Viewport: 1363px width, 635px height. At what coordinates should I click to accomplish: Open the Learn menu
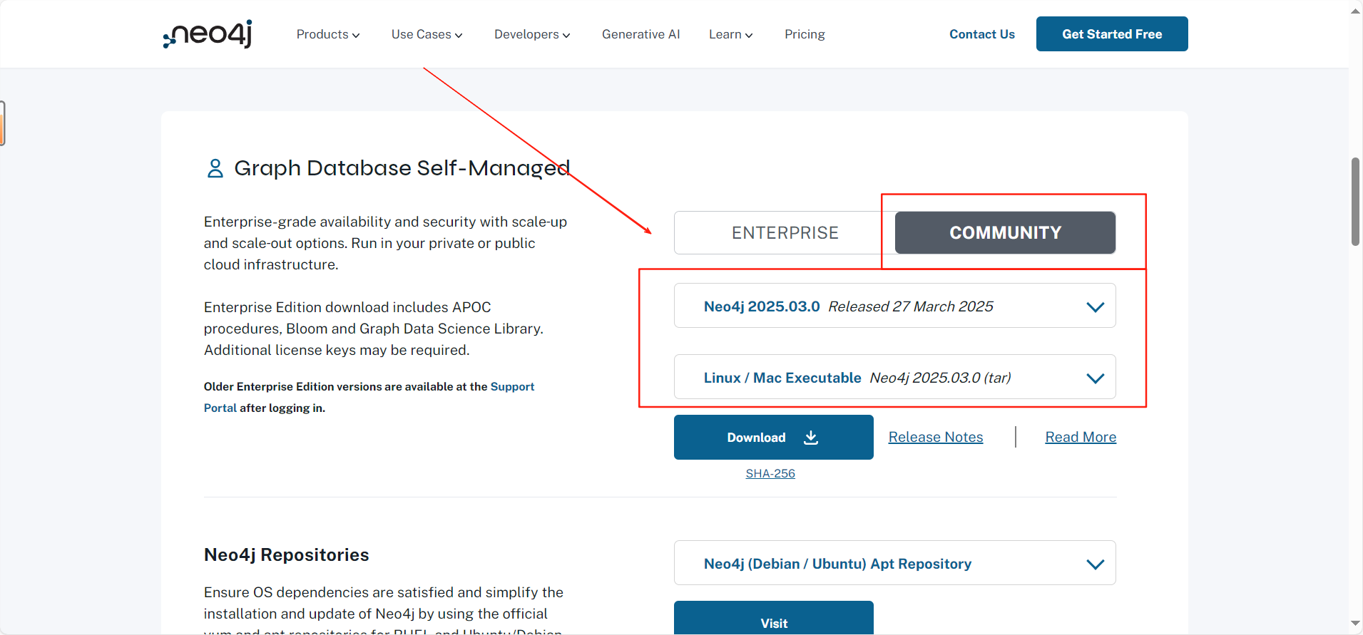coord(731,34)
